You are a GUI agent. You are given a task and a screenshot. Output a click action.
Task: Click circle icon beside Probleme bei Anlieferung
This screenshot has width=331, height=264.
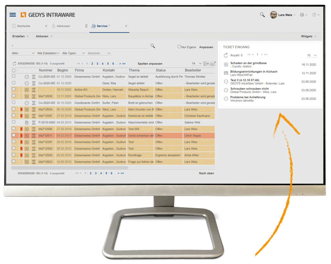point(226,99)
